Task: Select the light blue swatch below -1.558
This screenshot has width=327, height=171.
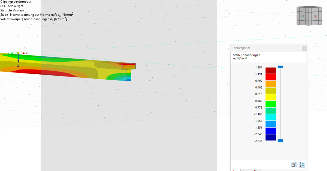Action: coord(271,124)
